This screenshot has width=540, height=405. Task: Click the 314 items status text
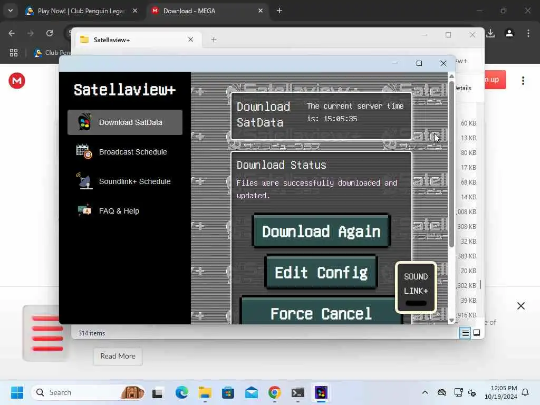coord(92,333)
